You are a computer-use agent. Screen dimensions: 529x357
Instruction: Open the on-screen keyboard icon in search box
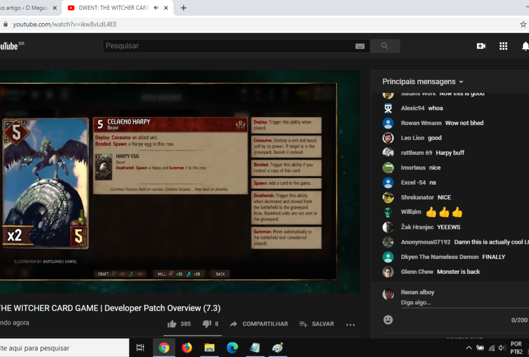tap(360, 46)
